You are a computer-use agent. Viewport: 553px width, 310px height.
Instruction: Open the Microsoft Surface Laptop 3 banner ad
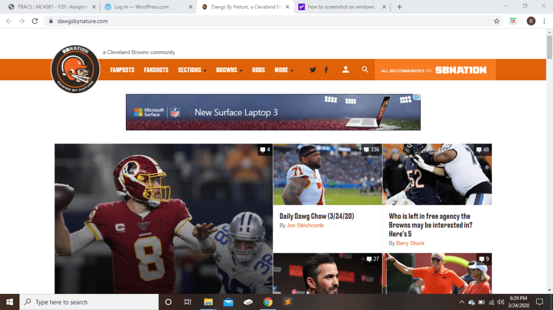[273, 112]
